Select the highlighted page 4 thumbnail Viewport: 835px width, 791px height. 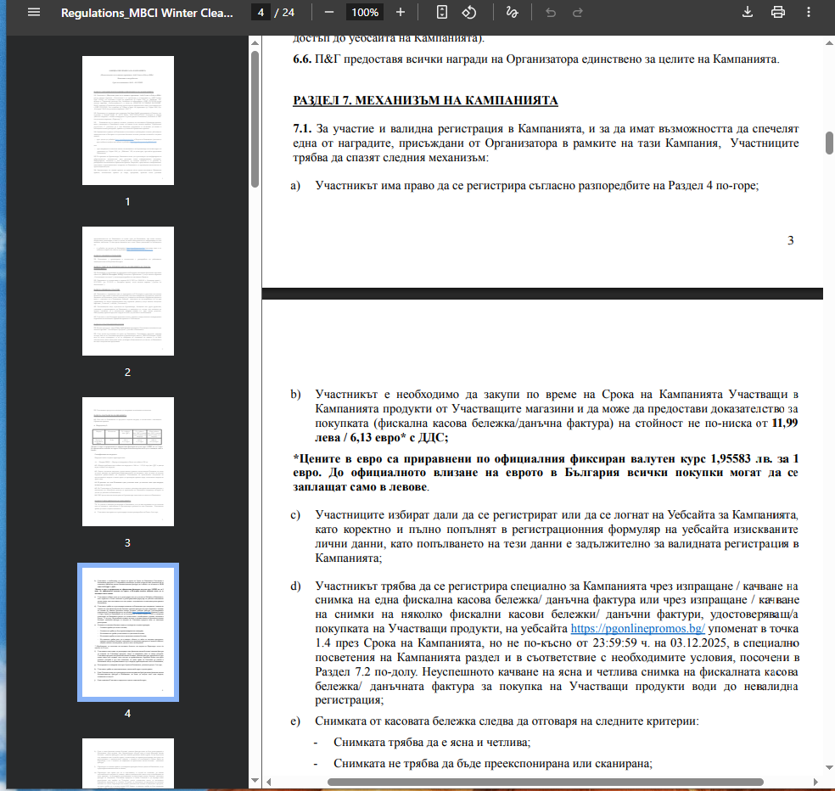point(127,632)
